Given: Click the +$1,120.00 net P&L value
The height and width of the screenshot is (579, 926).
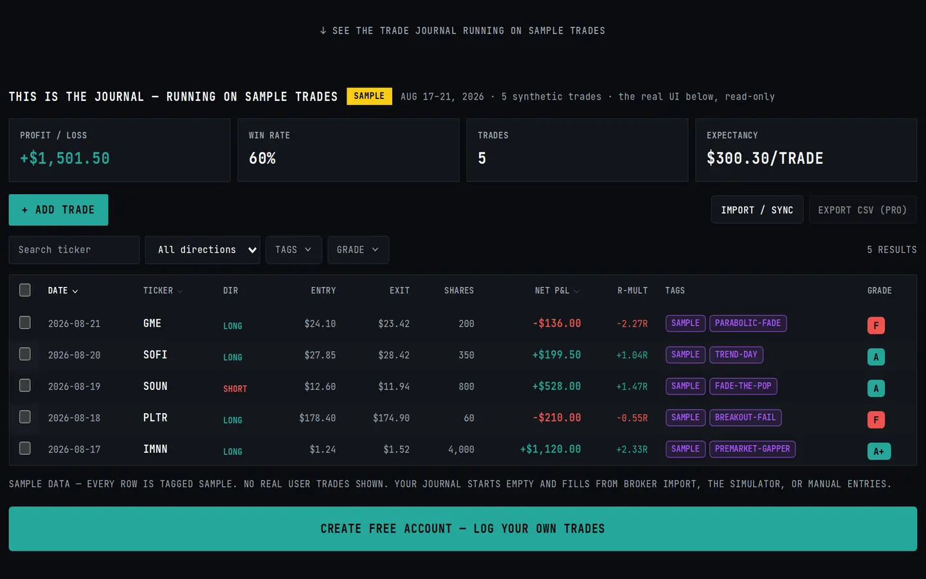Looking at the screenshot, I should (x=550, y=449).
